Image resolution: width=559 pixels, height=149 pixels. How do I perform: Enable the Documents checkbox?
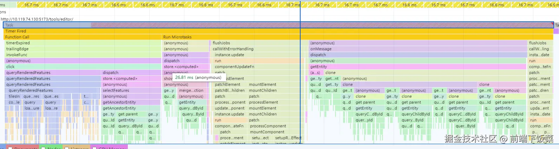10,148
